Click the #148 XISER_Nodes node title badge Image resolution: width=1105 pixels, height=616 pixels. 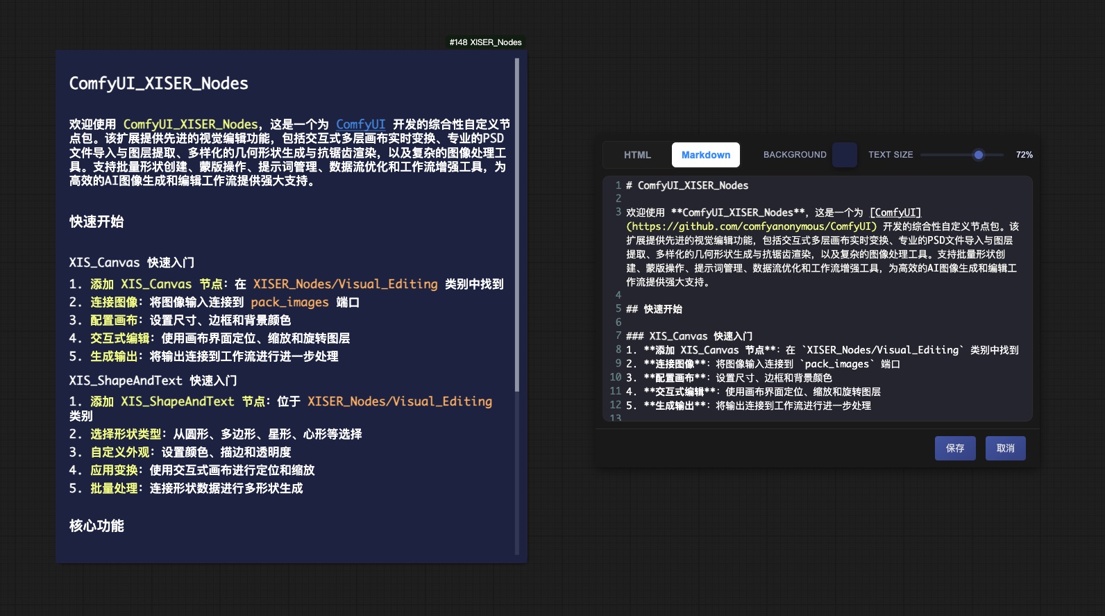click(x=485, y=42)
